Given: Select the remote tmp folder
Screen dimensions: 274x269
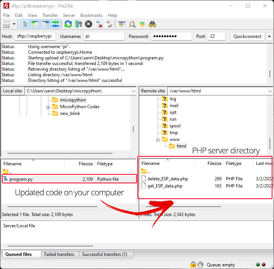Looking at the screenshot, I should [173, 133].
